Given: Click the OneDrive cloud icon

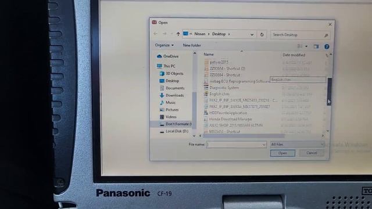Looking at the screenshot, I should pyautogui.click(x=159, y=56).
